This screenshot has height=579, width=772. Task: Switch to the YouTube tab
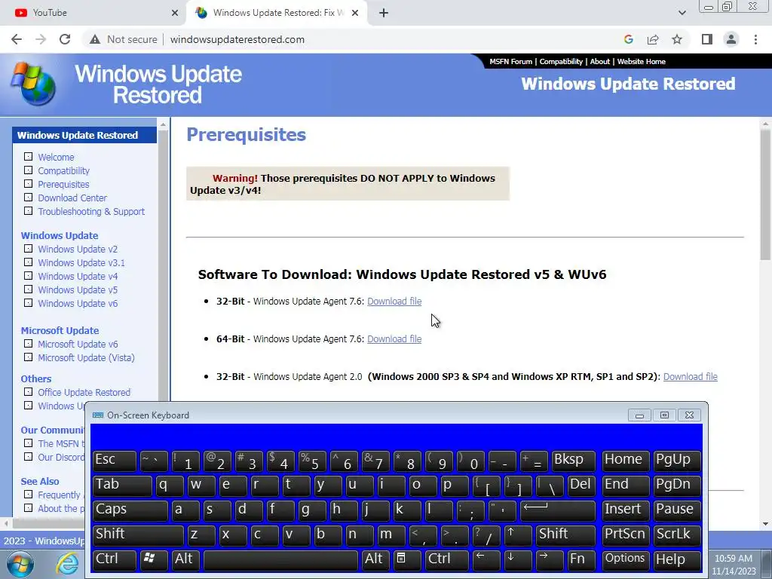93,13
